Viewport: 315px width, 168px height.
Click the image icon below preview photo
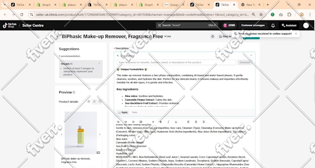click(98, 153)
